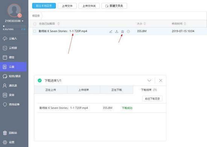The image size is (207, 147).
Task: Switch to the 正在上传 uploading tab
Action: [x=50, y=90]
